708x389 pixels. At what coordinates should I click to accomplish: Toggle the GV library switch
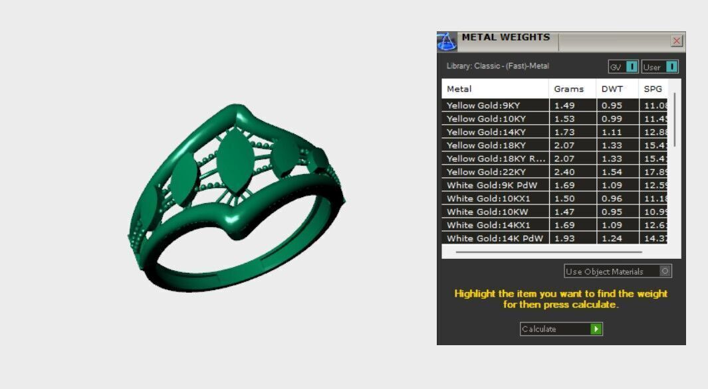click(623, 66)
